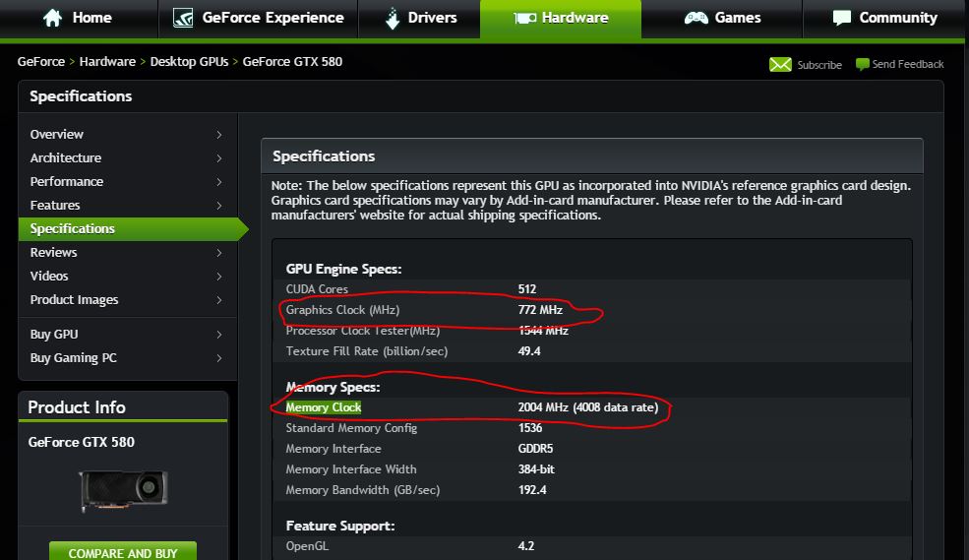Go to Hardware breadcrumb link
This screenshot has width=969, height=560.
click(x=107, y=62)
